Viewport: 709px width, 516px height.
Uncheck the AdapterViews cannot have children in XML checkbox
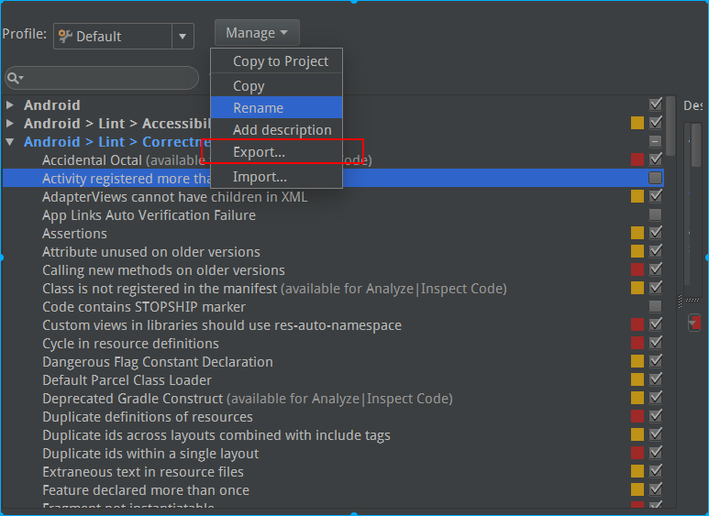click(655, 196)
